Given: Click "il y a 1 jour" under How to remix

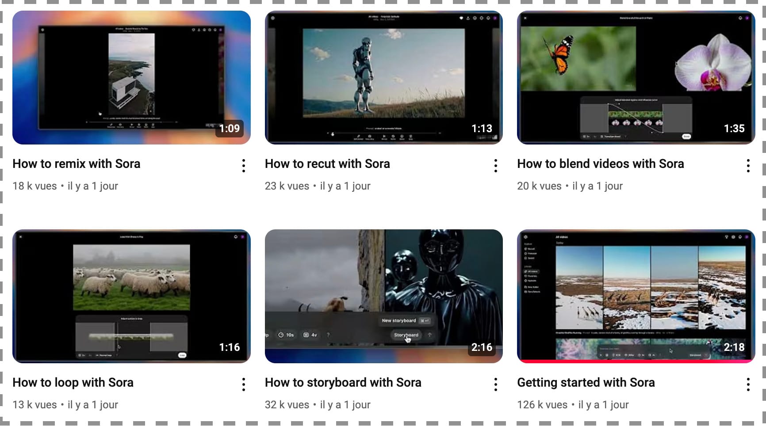Looking at the screenshot, I should click(x=93, y=186).
